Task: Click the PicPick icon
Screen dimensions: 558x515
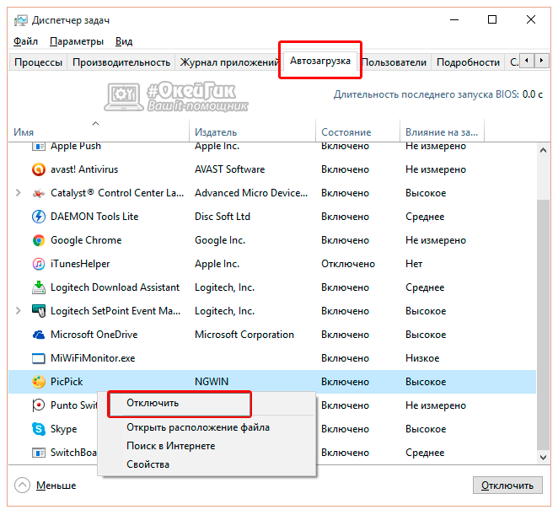Action: 38,382
